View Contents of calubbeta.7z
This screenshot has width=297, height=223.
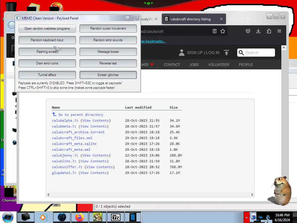(94, 126)
